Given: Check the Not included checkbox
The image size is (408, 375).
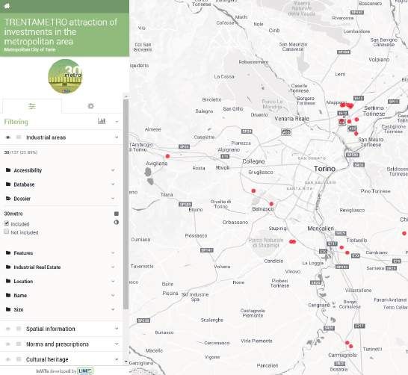Looking at the screenshot, I should [7, 232].
